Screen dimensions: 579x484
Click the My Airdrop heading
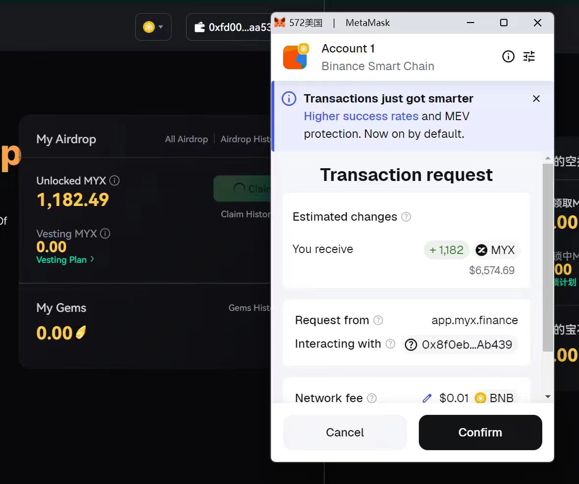pos(66,139)
